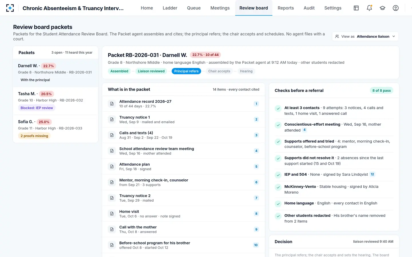Open citation 7 on Truancy notice 2 row

click(256, 198)
